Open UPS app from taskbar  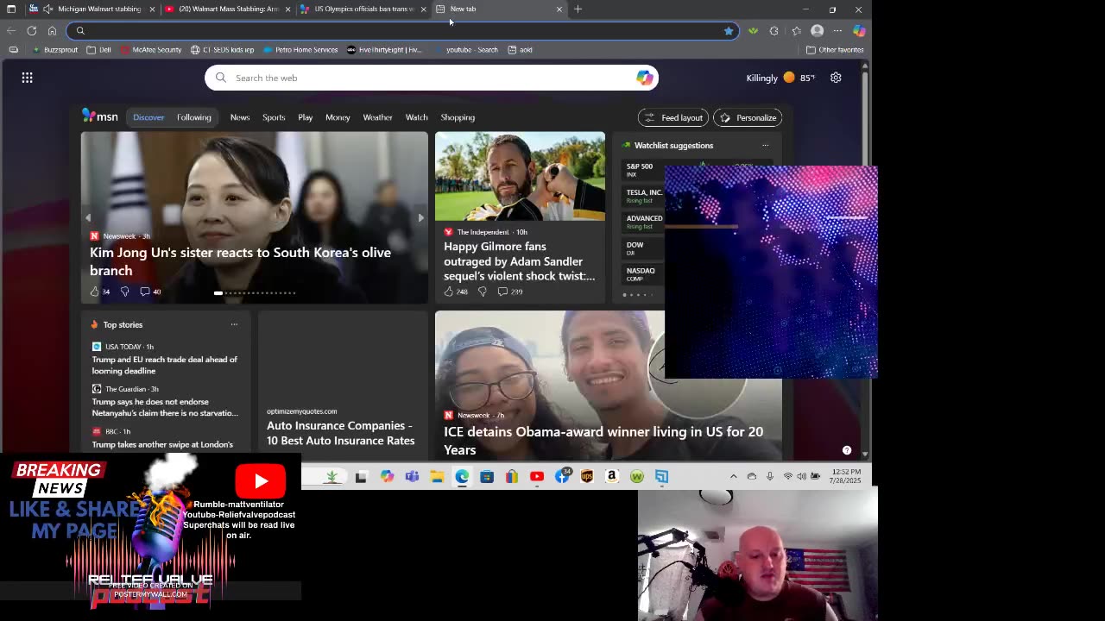587,476
